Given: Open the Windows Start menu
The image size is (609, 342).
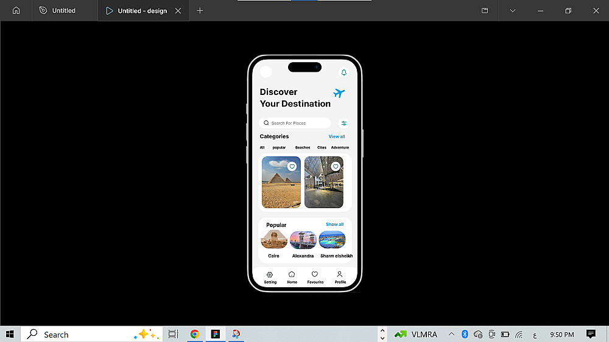Looking at the screenshot, I should pos(10,334).
